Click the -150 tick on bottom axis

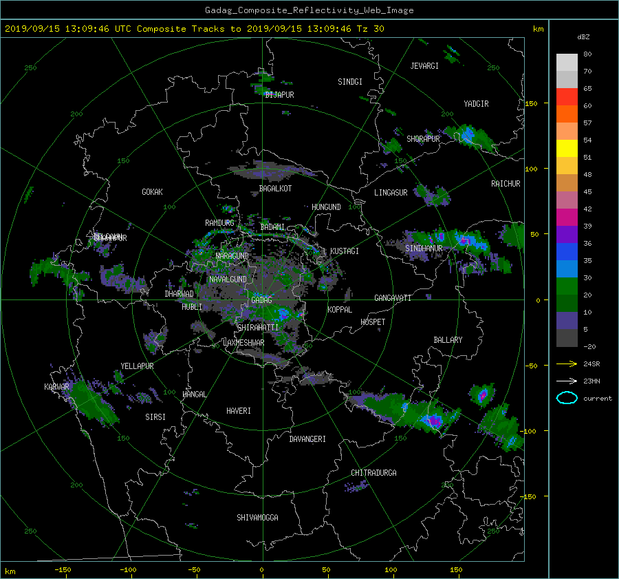click(63, 570)
